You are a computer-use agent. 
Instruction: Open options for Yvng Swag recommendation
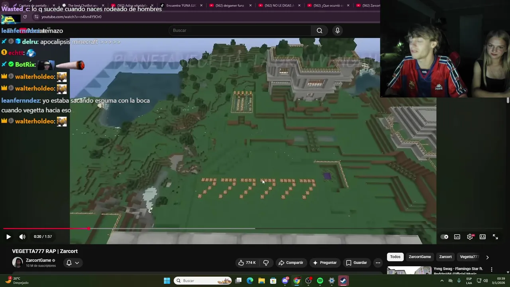492,269
